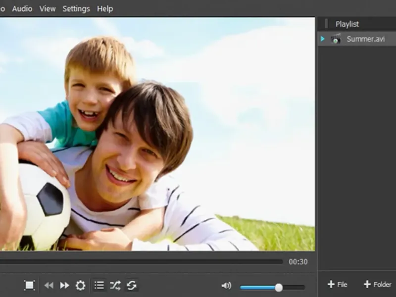Click the video seek progress bar

point(141,262)
